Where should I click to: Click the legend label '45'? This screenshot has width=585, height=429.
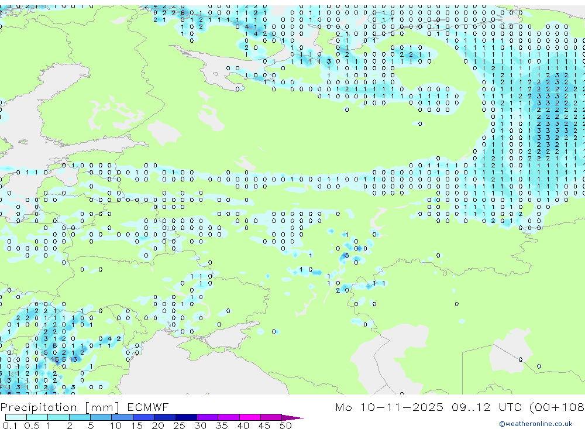(x=264, y=425)
